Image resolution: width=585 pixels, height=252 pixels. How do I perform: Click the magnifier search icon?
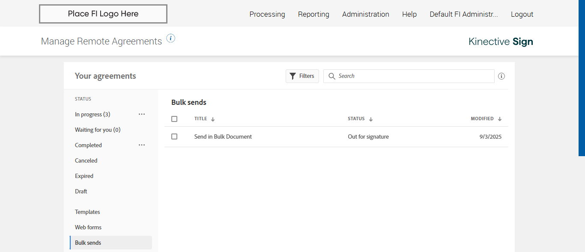point(332,76)
